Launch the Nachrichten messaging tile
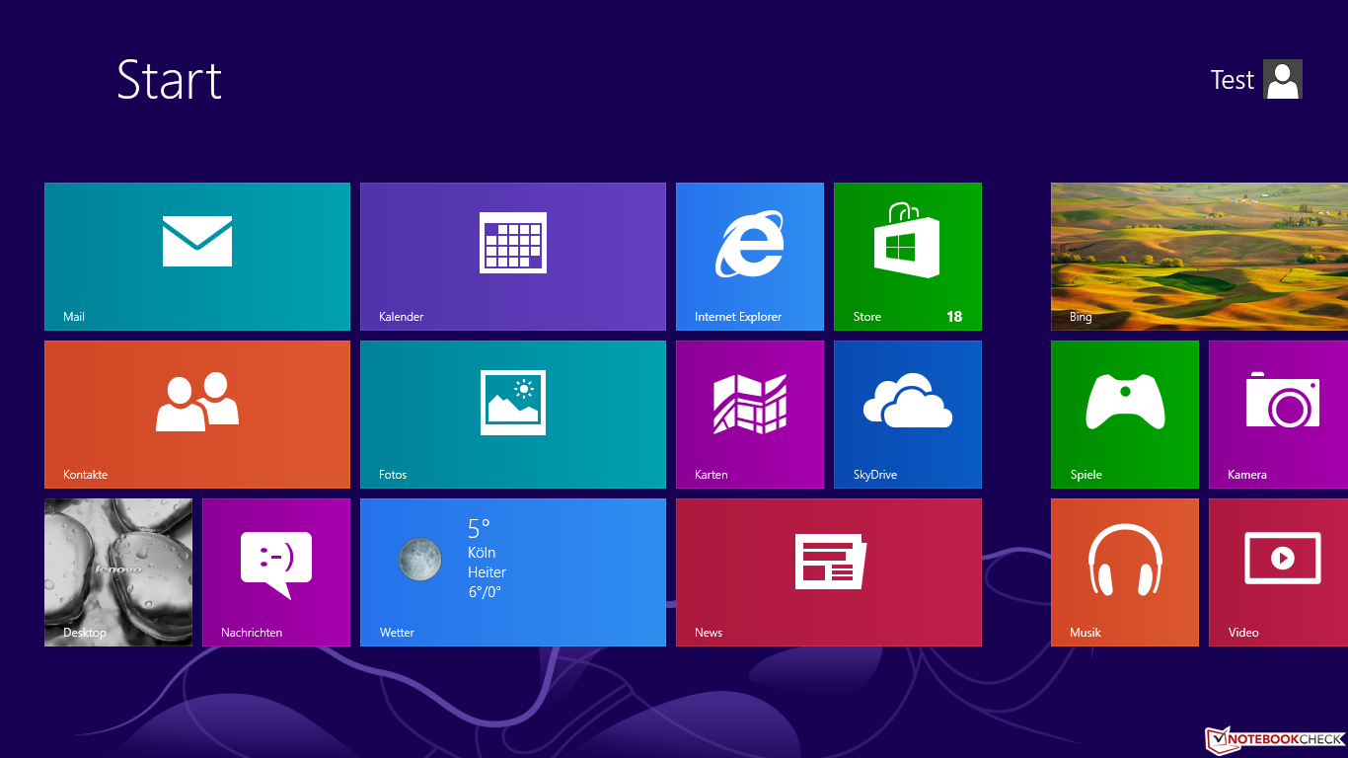The width and height of the screenshot is (1348, 758). (276, 572)
